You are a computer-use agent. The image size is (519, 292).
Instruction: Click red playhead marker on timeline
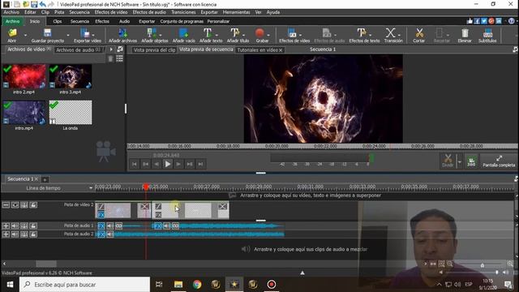(146, 187)
